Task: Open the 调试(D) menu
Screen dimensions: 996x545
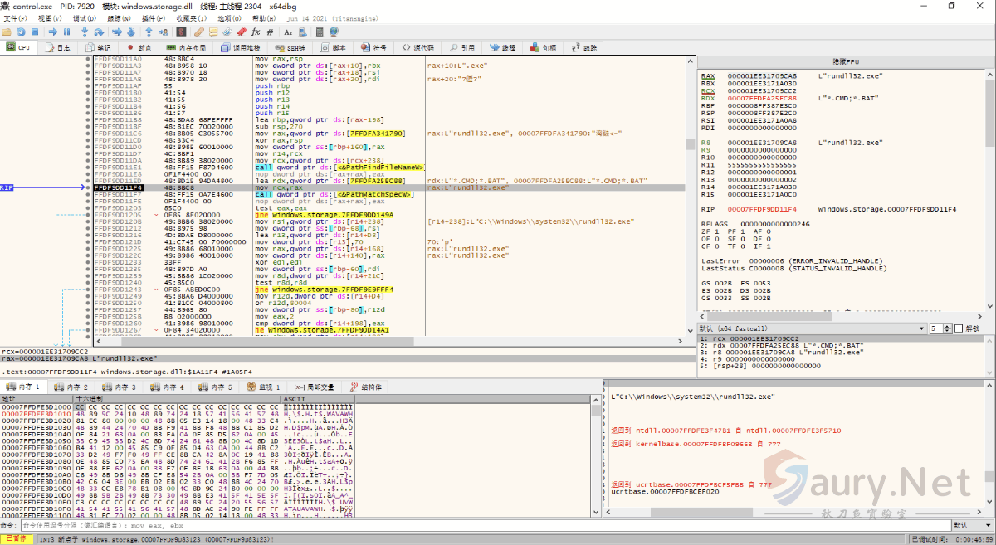Action: click(x=84, y=17)
